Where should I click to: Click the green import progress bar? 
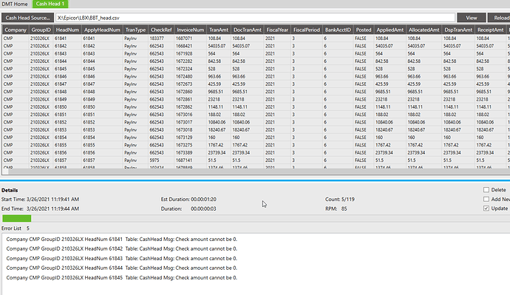click(x=16, y=218)
